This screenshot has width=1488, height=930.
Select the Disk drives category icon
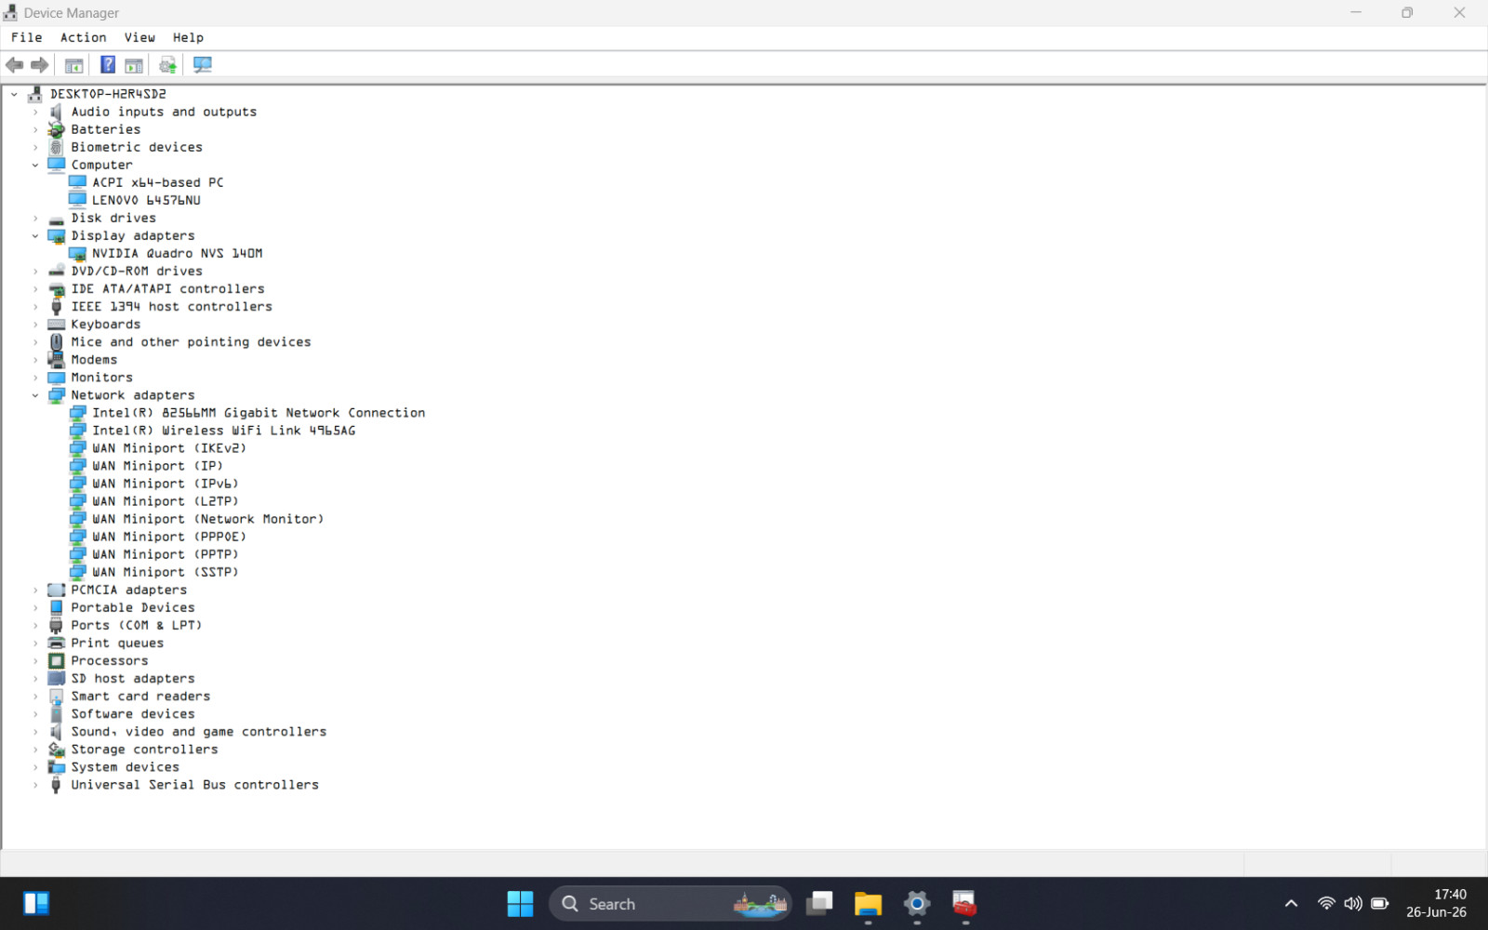pyautogui.click(x=56, y=219)
